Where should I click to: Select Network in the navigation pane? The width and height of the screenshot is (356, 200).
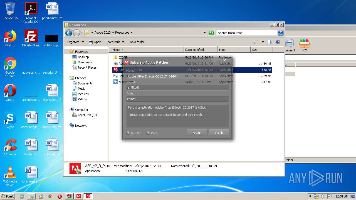click(81, 126)
